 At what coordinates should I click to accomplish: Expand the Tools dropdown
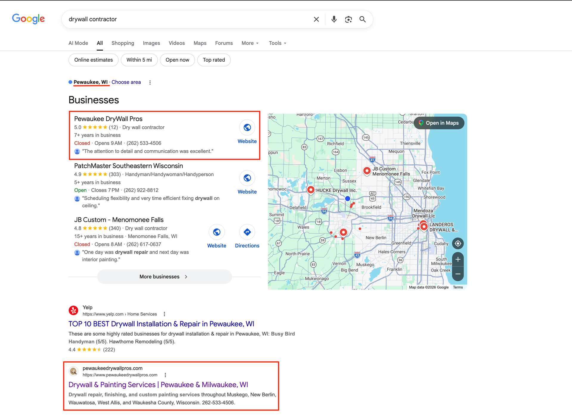[x=277, y=43]
